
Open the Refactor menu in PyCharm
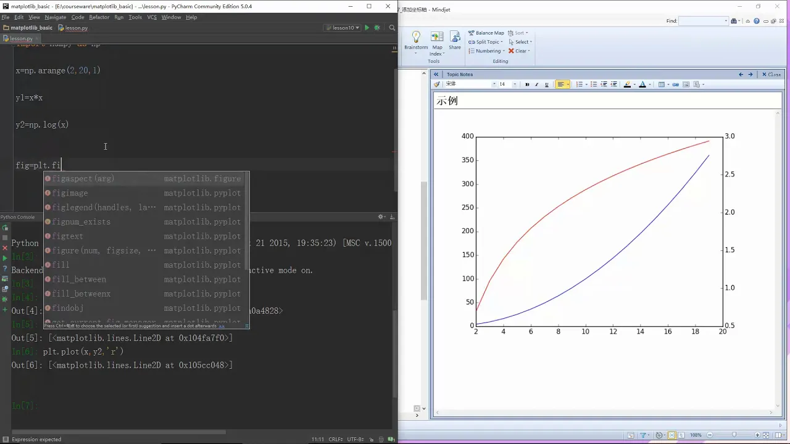point(99,17)
